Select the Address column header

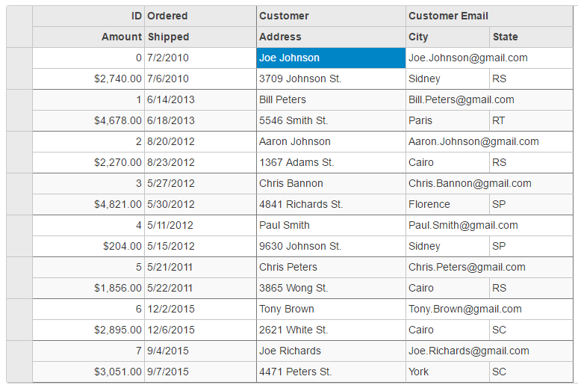330,37
